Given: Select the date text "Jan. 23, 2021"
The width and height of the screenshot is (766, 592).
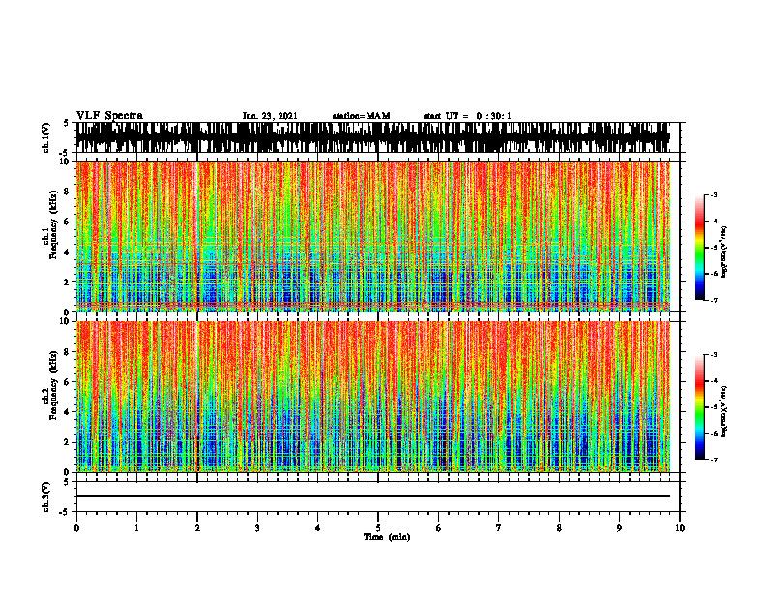Looking at the screenshot, I should point(270,116).
